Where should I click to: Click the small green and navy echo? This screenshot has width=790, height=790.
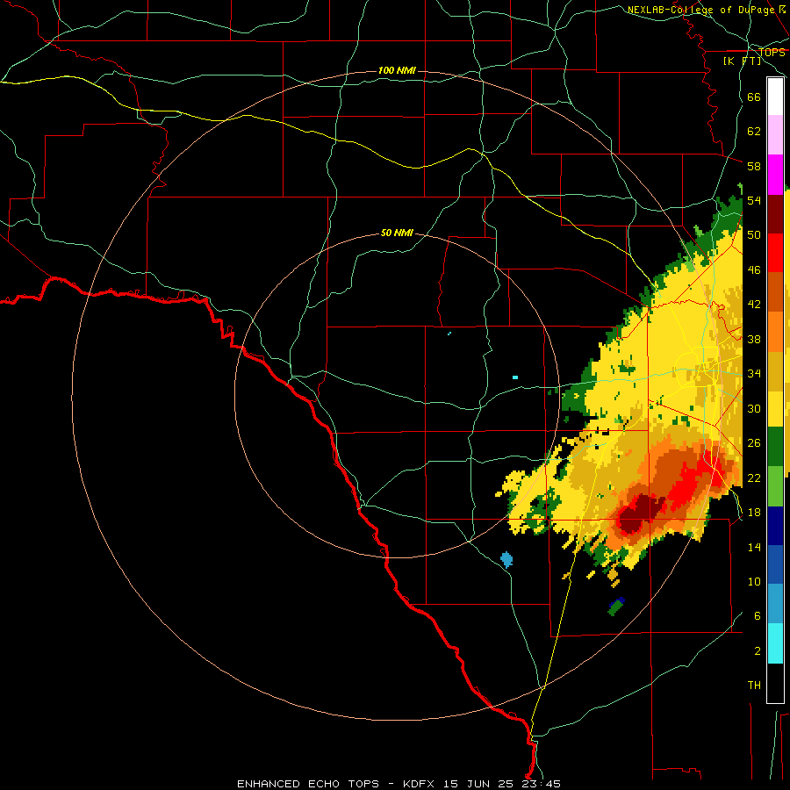pyautogui.click(x=616, y=606)
